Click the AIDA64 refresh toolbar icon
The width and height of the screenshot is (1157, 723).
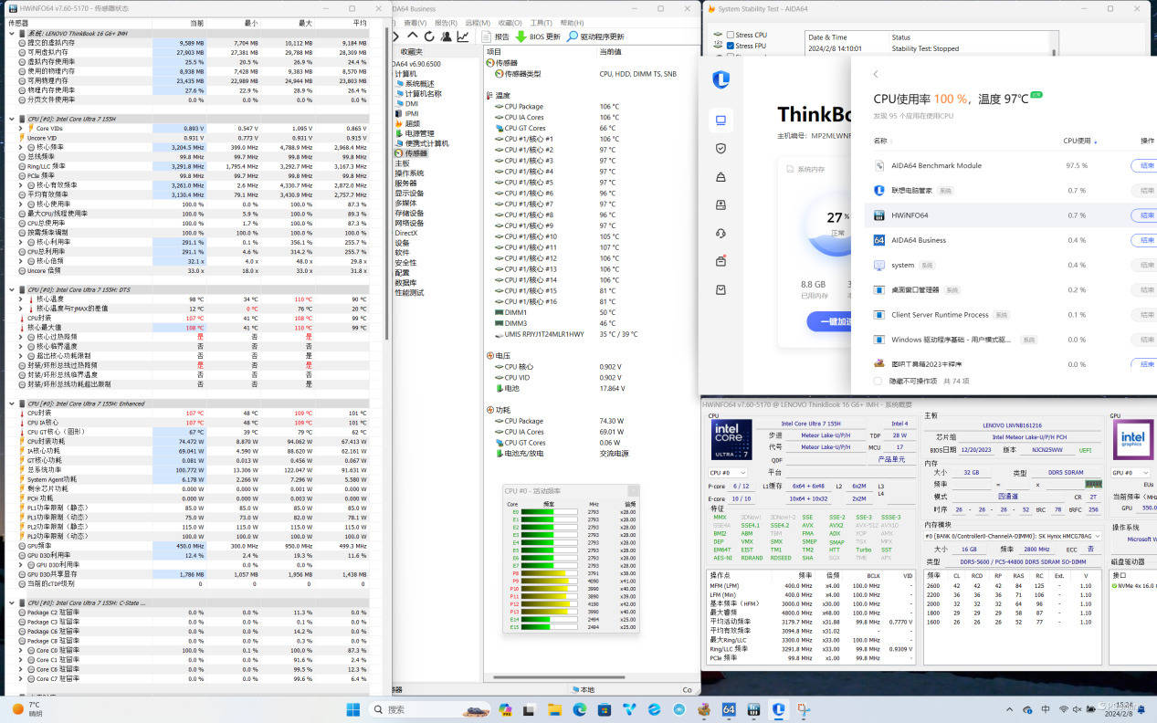430,37
